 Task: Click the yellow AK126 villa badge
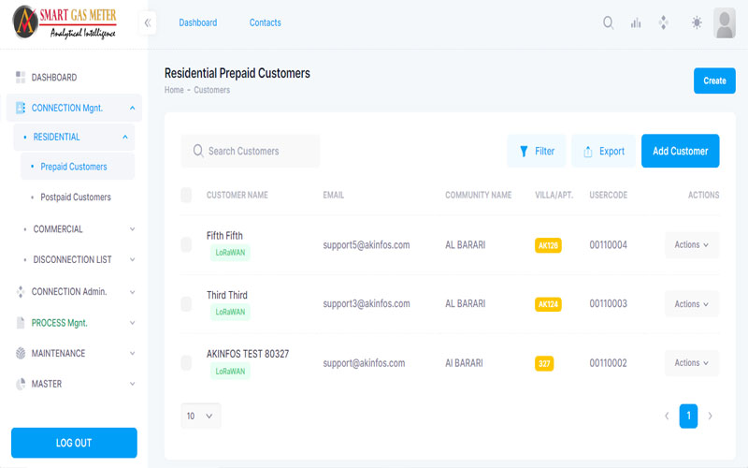(x=548, y=245)
